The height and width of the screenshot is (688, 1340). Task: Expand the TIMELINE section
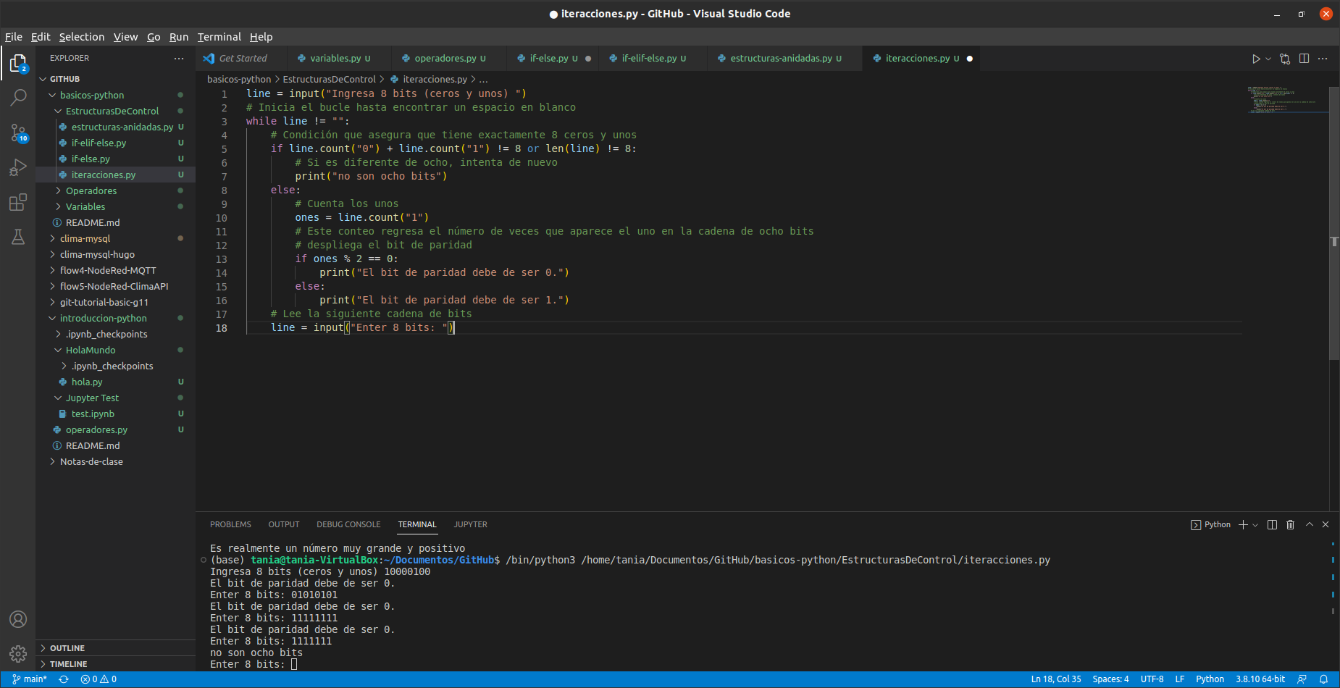pyautogui.click(x=116, y=664)
